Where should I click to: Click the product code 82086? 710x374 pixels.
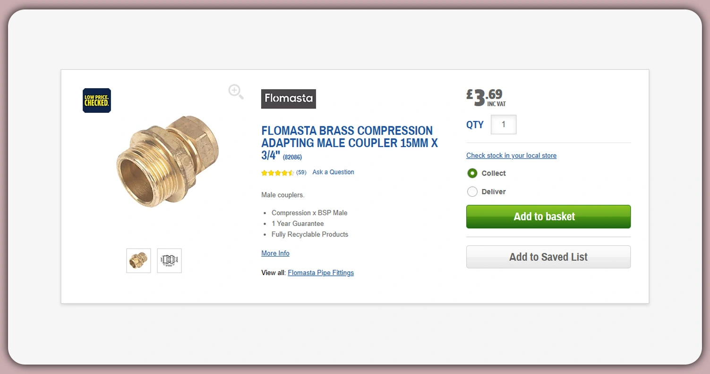(292, 158)
